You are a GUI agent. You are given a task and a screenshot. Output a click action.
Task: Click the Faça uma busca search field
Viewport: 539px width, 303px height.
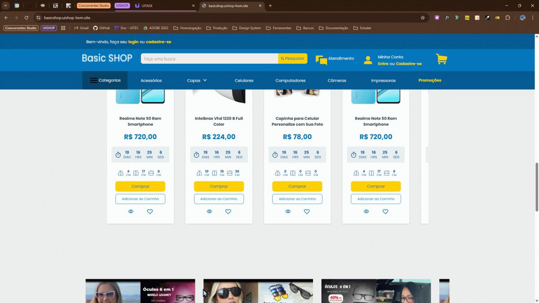pyautogui.click(x=209, y=59)
